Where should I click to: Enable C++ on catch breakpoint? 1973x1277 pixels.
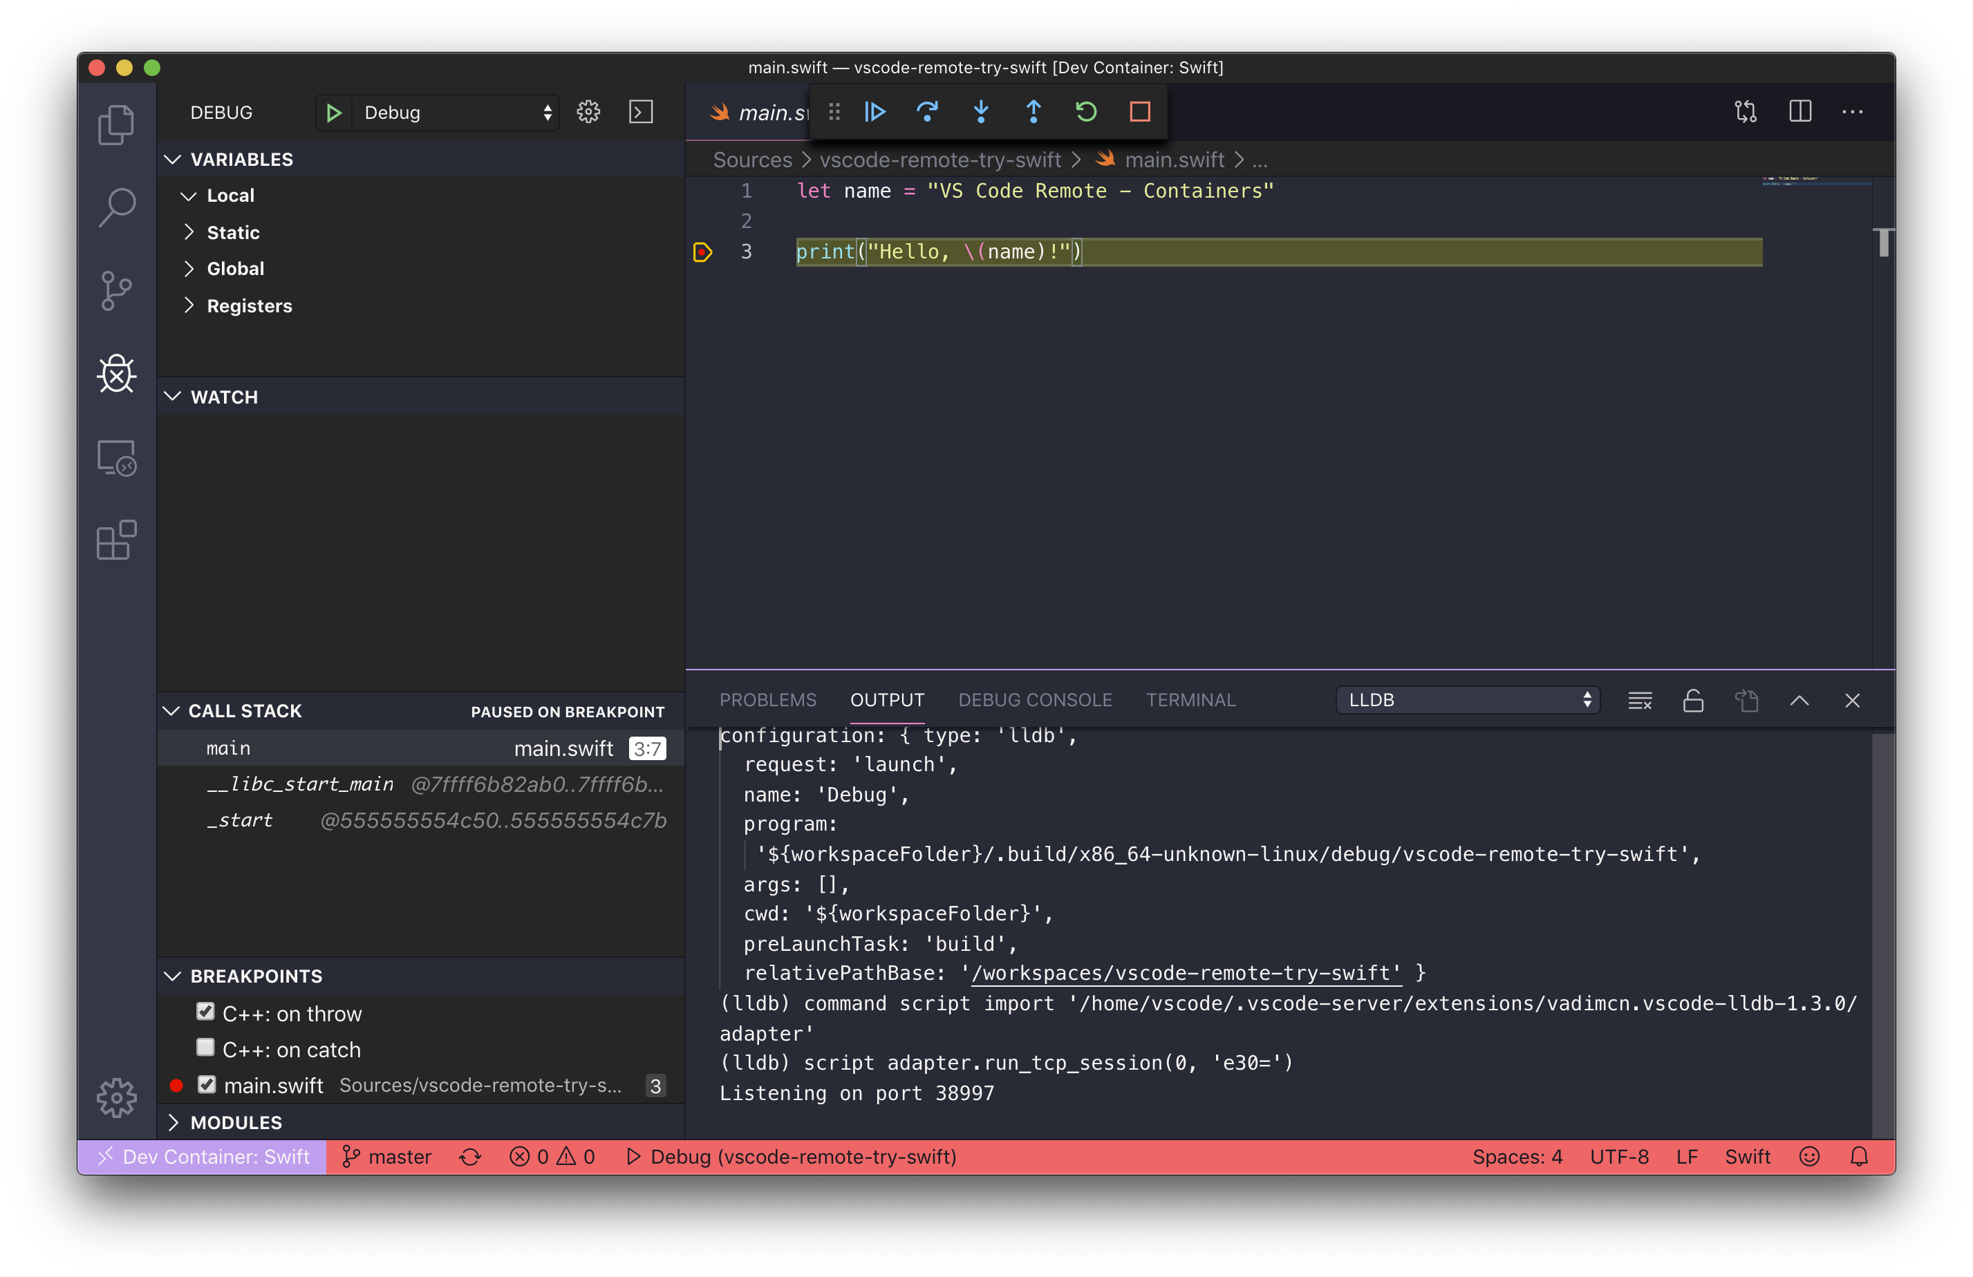(x=205, y=1047)
